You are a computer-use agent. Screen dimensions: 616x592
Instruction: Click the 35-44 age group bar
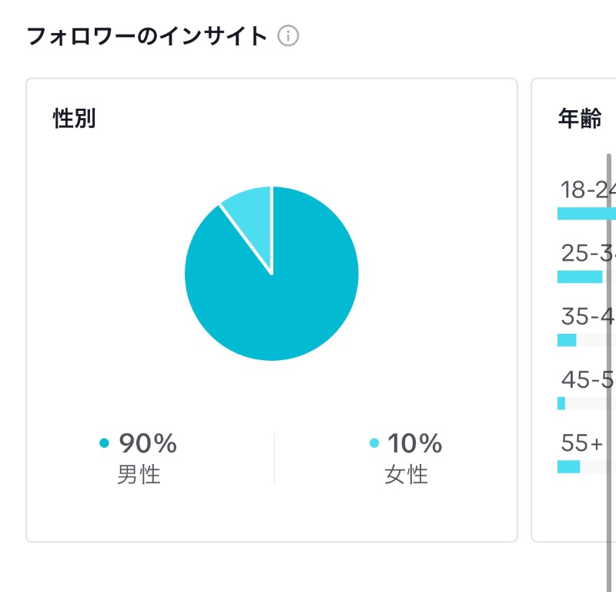tap(587, 340)
